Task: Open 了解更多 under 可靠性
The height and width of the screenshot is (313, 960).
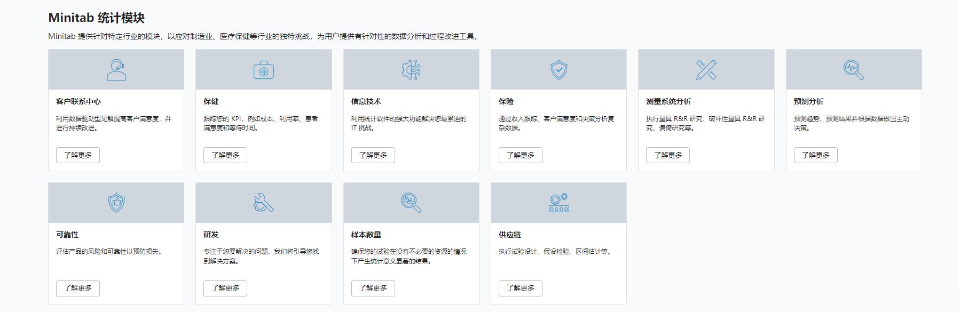Action: [x=78, y=288]
